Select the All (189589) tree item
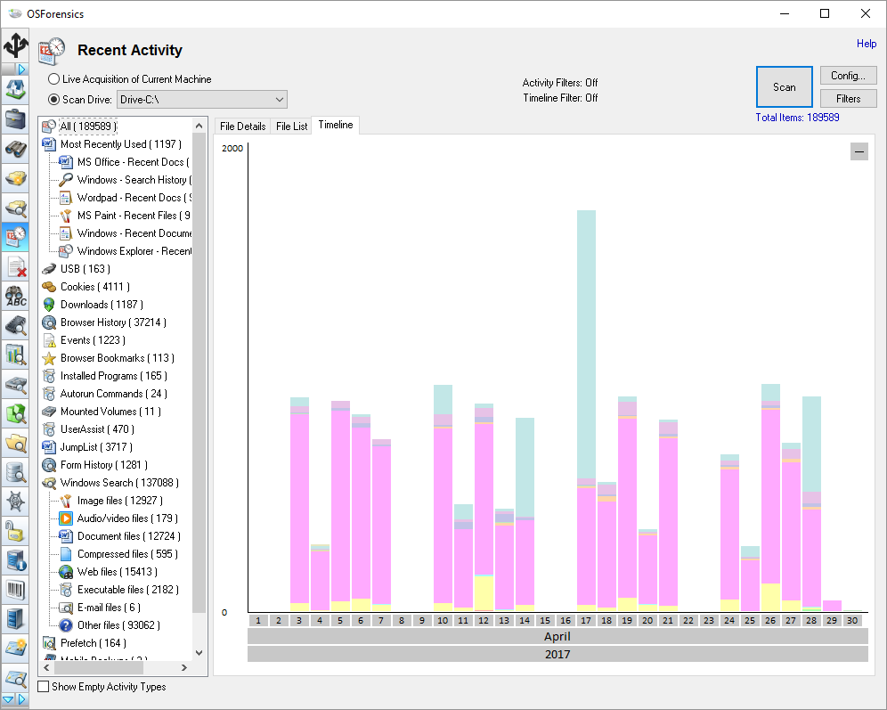887x710 pixels. [x=88, y=126]
